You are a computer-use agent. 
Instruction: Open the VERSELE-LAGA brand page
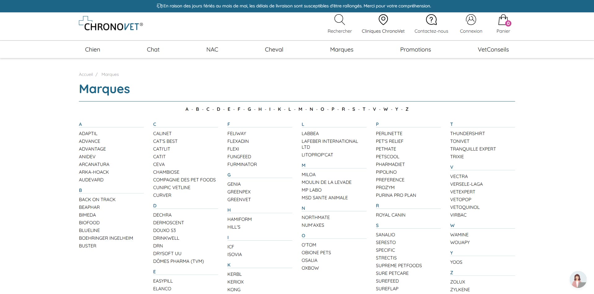[466, 184]
